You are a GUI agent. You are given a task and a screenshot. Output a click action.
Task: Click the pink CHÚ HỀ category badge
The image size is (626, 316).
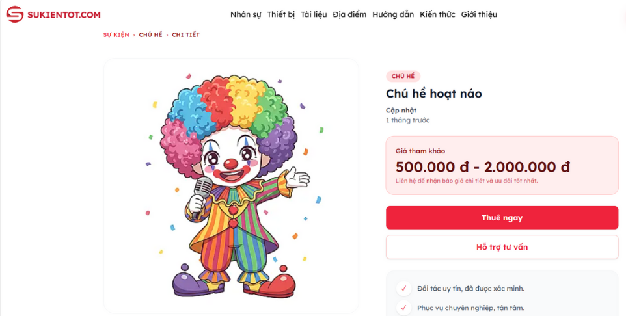pyautogui.click(x=403, y=76)
